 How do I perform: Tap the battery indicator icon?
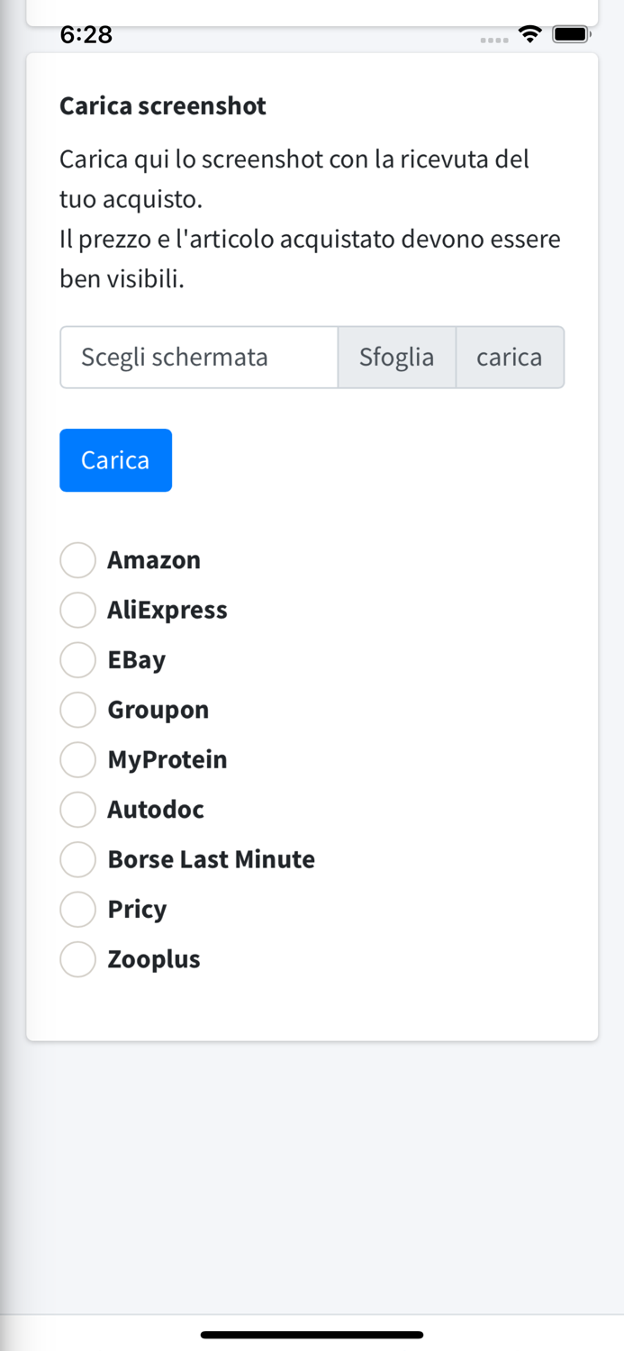pos(571,35)
